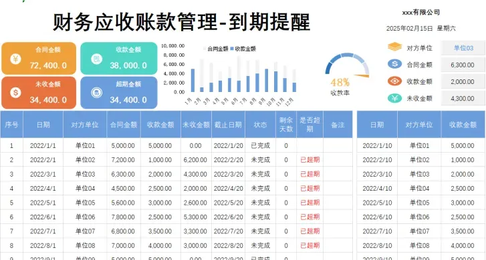Select the 截止日期 column header
The width and height of the screenshot is (486, 260).
click(228, 125)
